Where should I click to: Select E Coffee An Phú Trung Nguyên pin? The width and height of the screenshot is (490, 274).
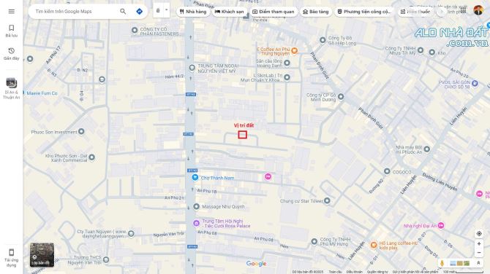click(294, 50)
